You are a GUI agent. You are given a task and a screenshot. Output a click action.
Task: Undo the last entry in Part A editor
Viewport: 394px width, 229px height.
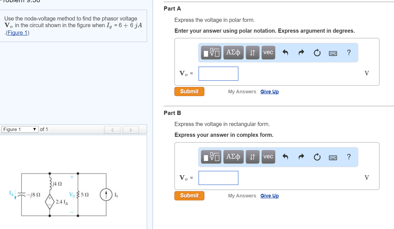(285, 52)
